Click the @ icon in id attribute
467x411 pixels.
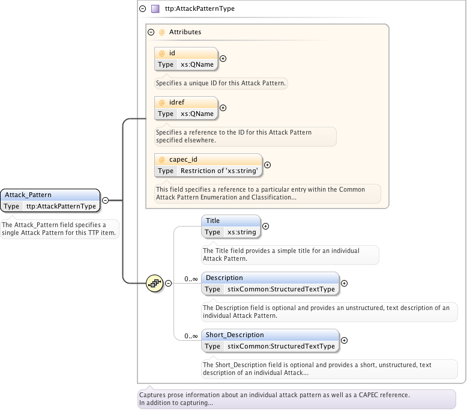[x=161, y=53]
